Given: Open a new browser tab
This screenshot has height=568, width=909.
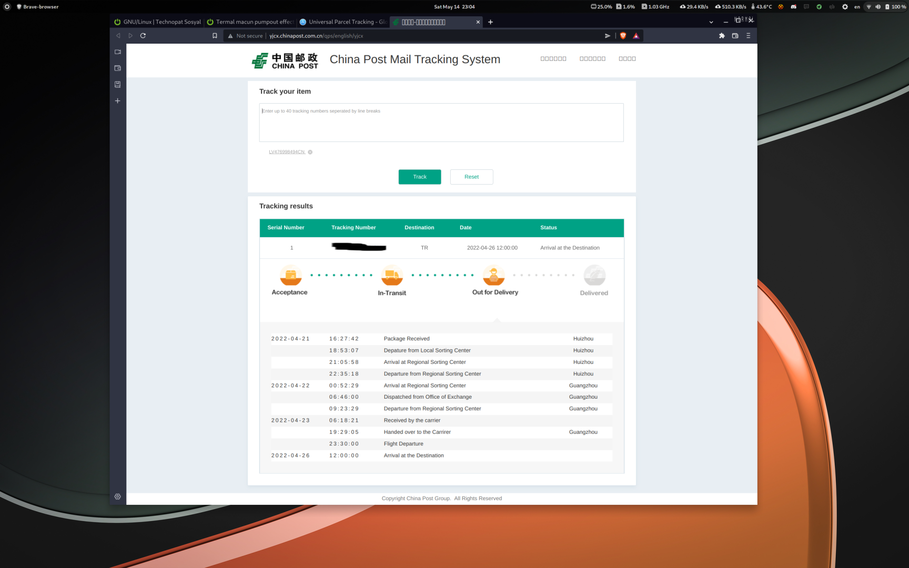Looking at the screenshot, I should tap(490, 22).
